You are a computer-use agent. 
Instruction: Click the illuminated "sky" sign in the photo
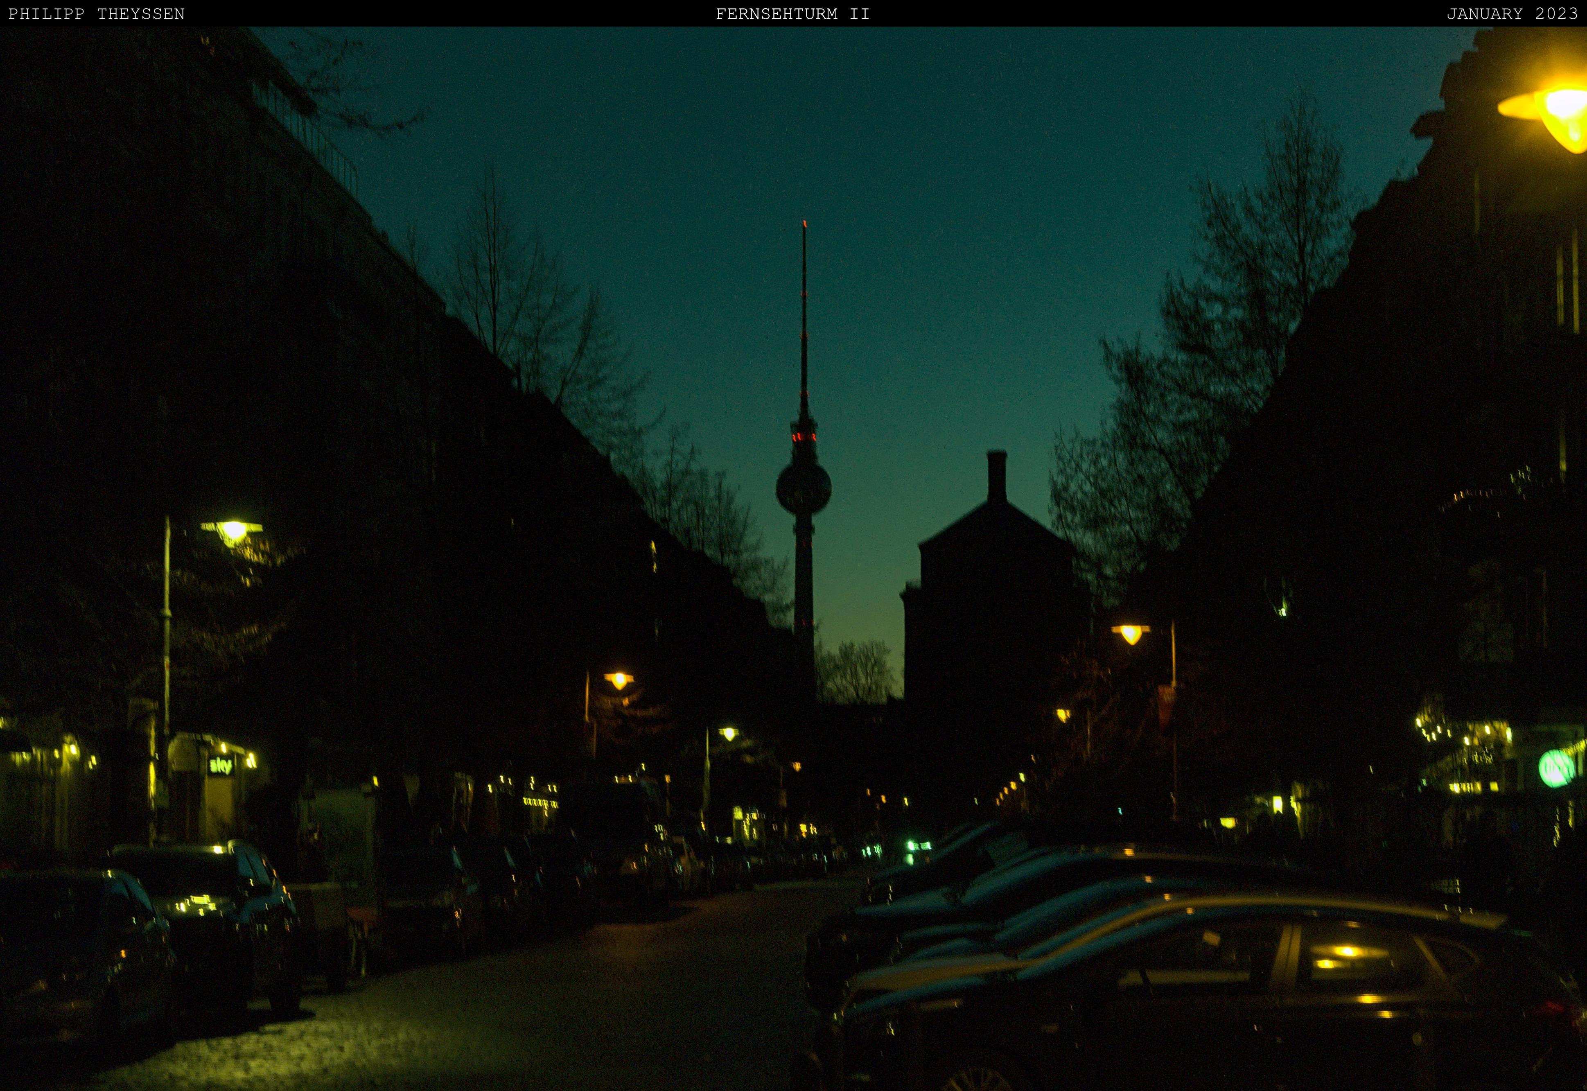(x=221, y=766)
